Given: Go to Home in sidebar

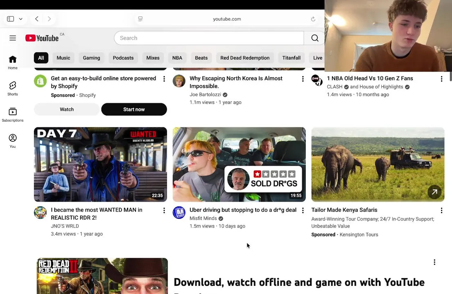Looking at the screenshot, I should (x=13, y=62).
